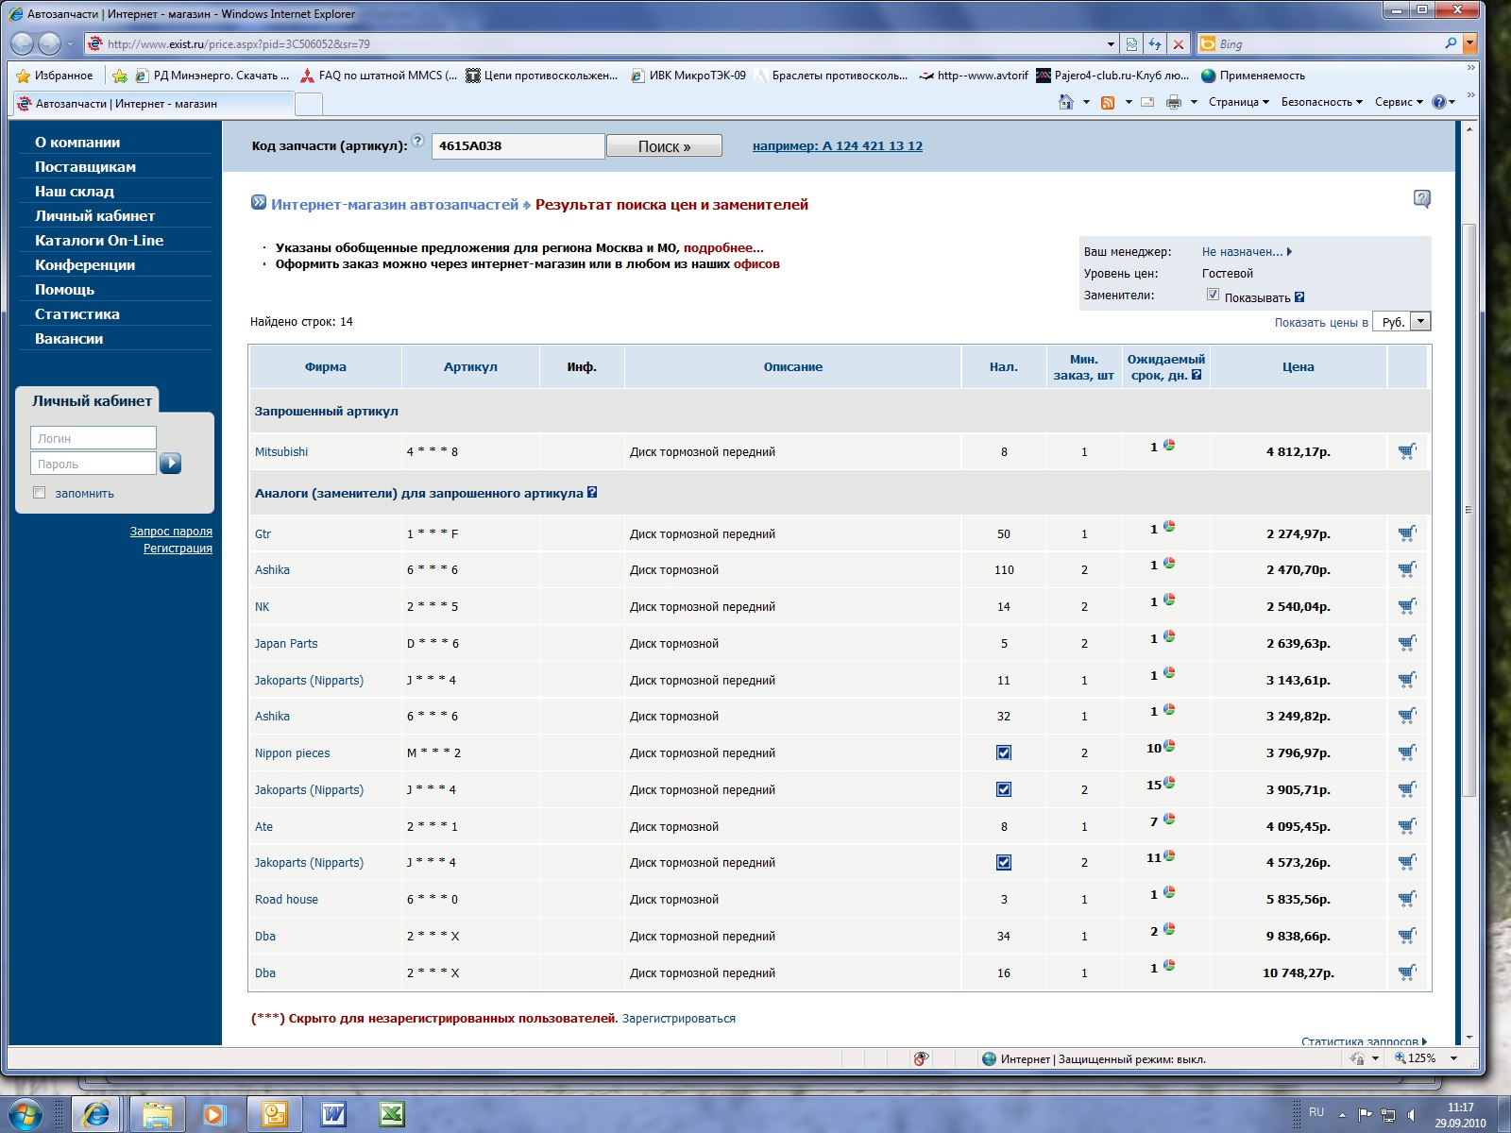The image size is (1511, 1133).
Task: Click the Internet Explorer refresh icon
Action: pyautogui.click(x=1155, y=44)
